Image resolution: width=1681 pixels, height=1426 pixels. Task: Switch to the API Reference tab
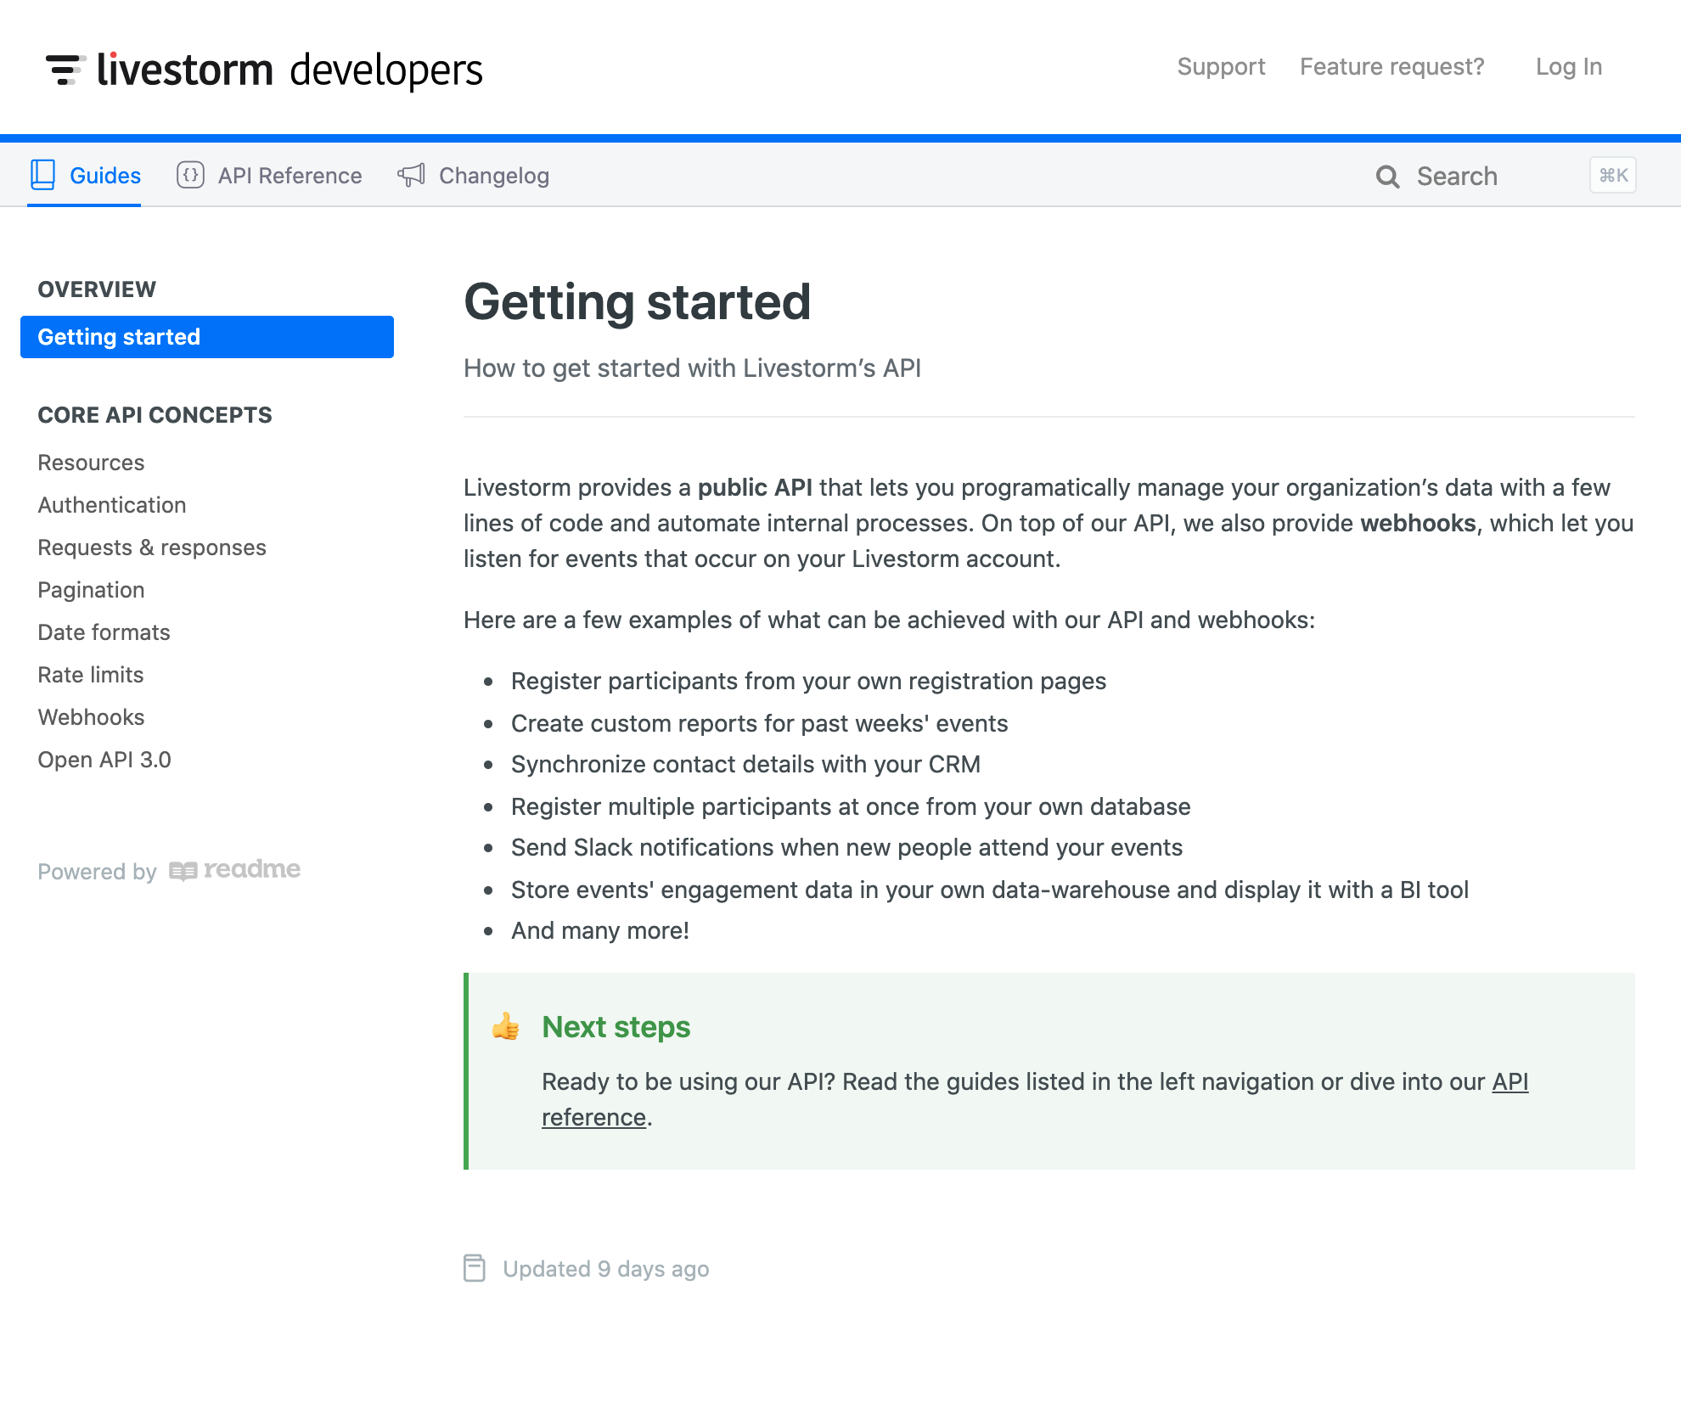tap(270, 175)
